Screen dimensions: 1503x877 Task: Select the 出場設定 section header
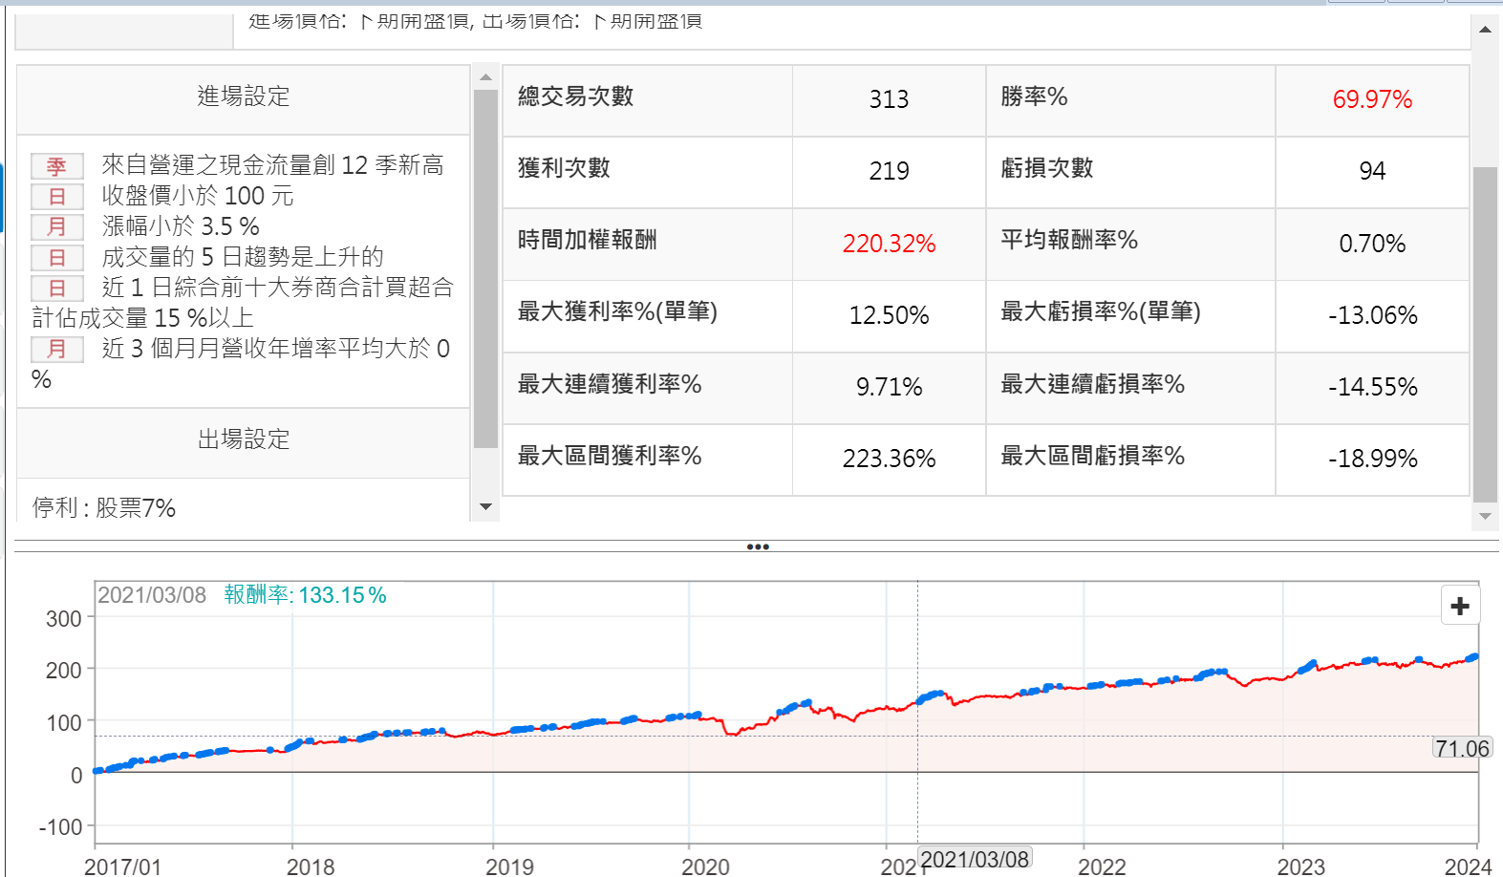pos(243,439)
